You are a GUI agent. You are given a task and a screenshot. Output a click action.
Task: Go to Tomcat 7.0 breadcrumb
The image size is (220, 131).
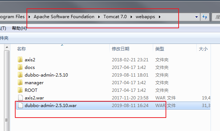click(115, 17)
